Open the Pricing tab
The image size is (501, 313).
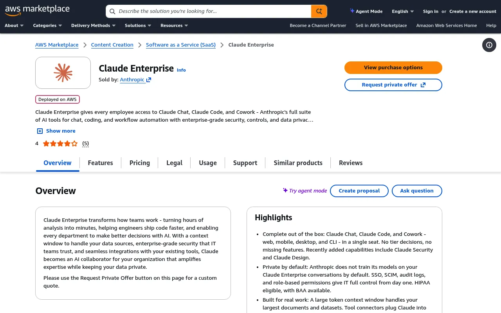click(x=140, y=163)
